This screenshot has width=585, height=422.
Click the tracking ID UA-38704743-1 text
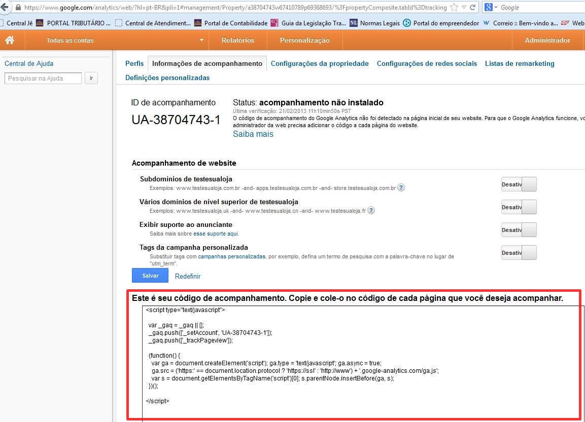(x=176, y=120)
